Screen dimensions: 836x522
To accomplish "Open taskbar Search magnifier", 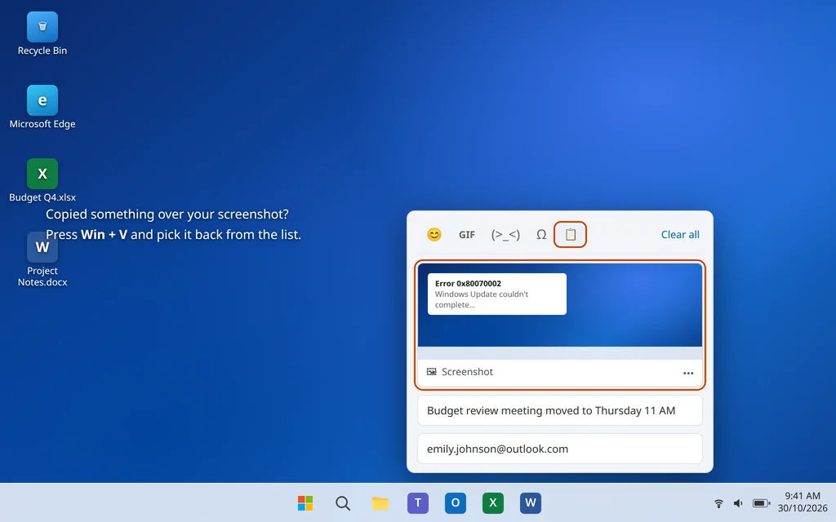I will click(343, 502).
